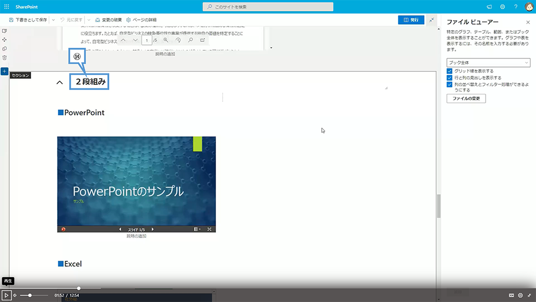The width and height of the screenshot is (536, 302).
Task: Click the pop-out icon in document viewer toolbar
Action: pyautogui.click(x=203, y=40)
